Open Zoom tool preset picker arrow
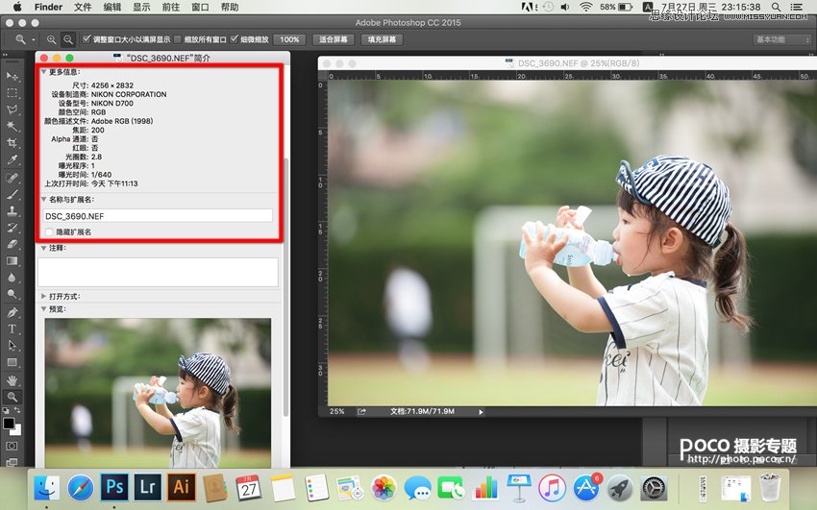817x510 pixels. [x=34, y=39]
